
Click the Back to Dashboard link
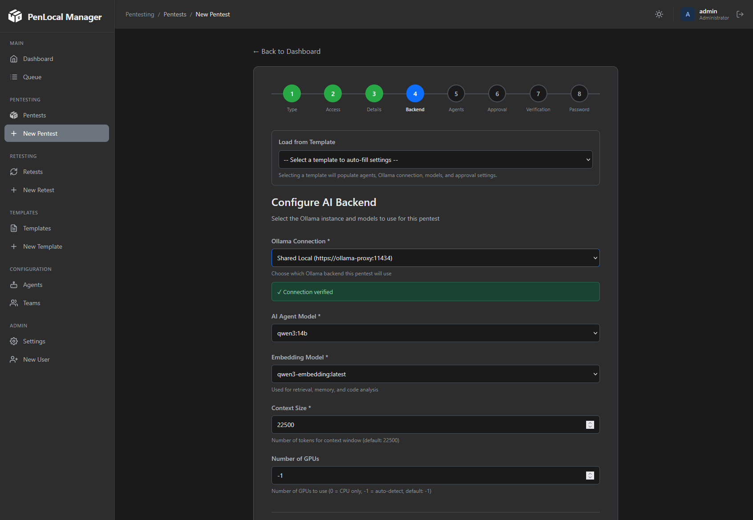coord(287,52)
